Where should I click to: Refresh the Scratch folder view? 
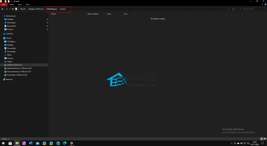233,9
